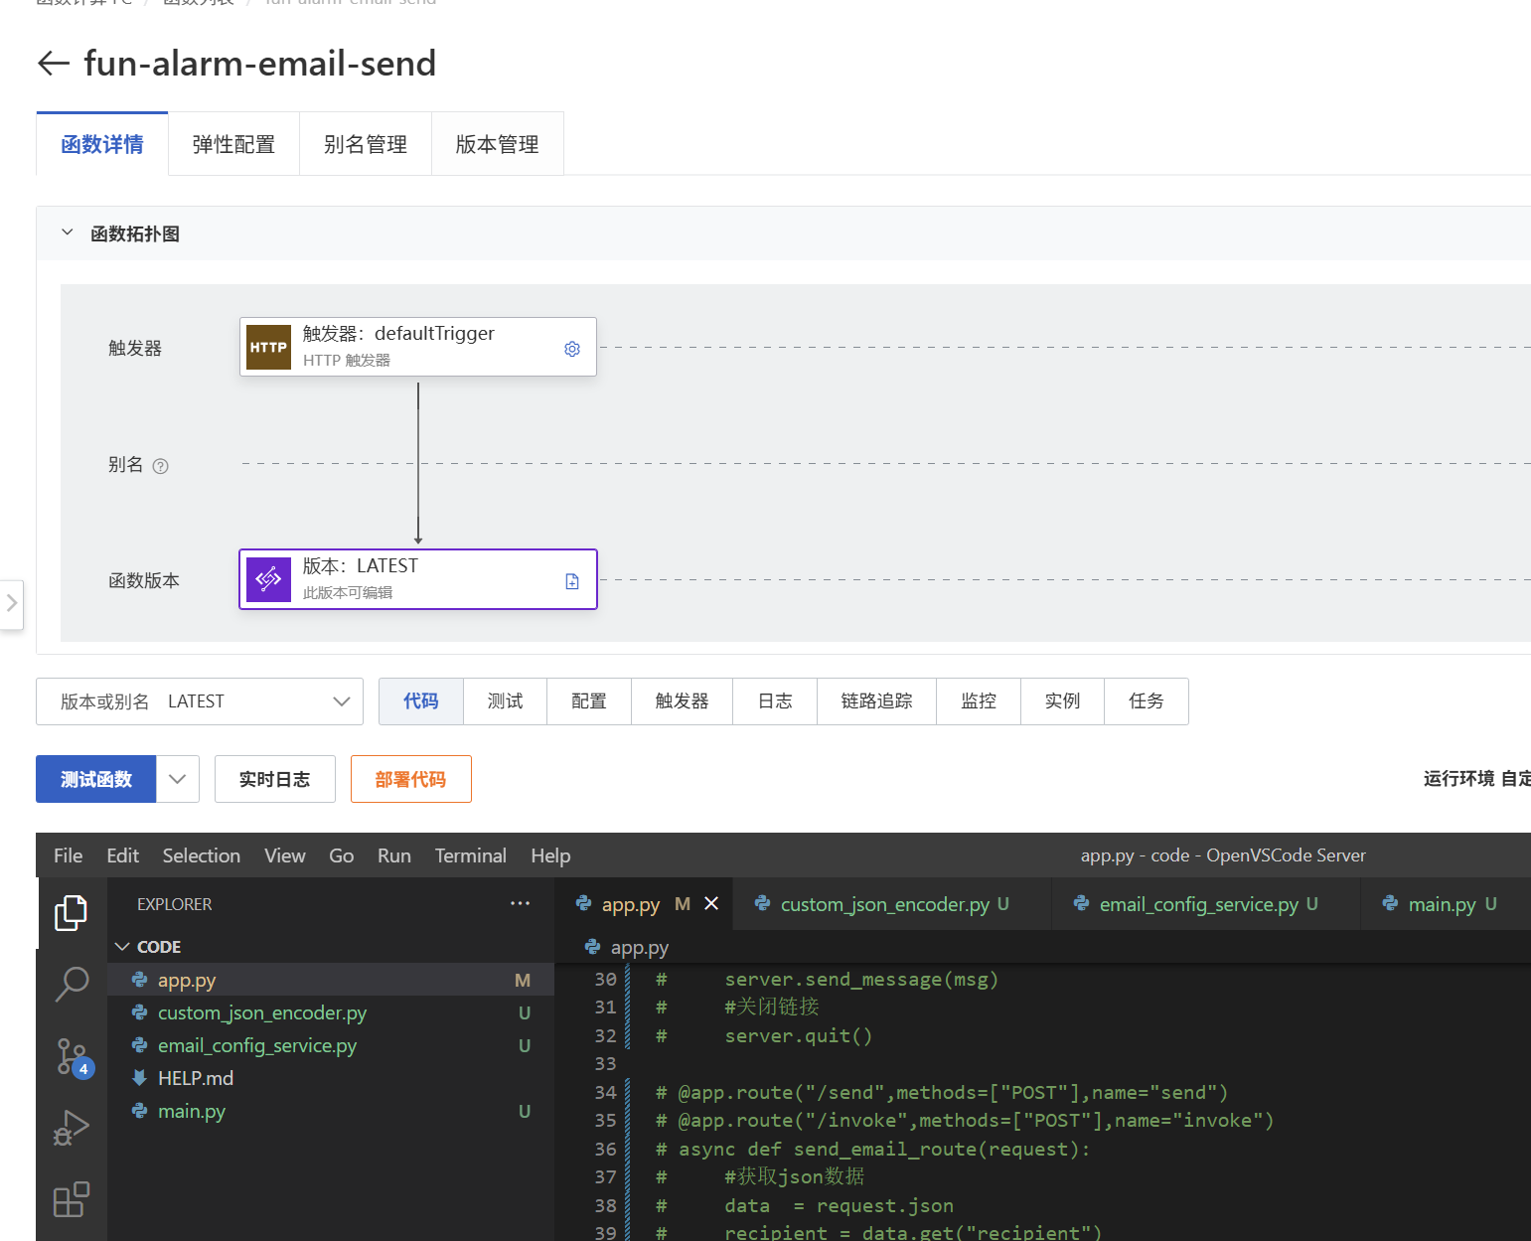Switch to the custom_json_encoder.py editor tab

pyautogui.click(x=892, y=904)
